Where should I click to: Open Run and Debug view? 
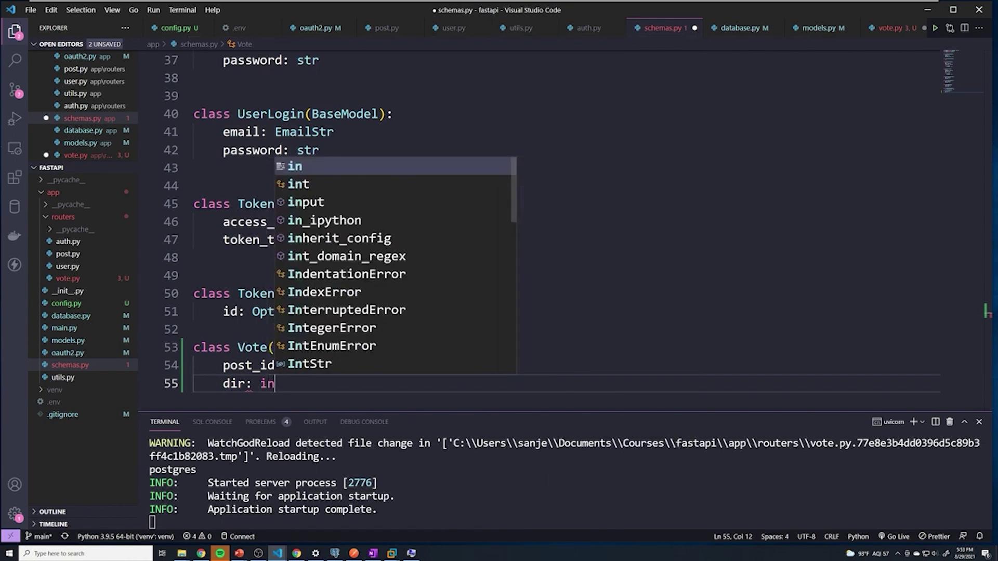pos(15,119)
